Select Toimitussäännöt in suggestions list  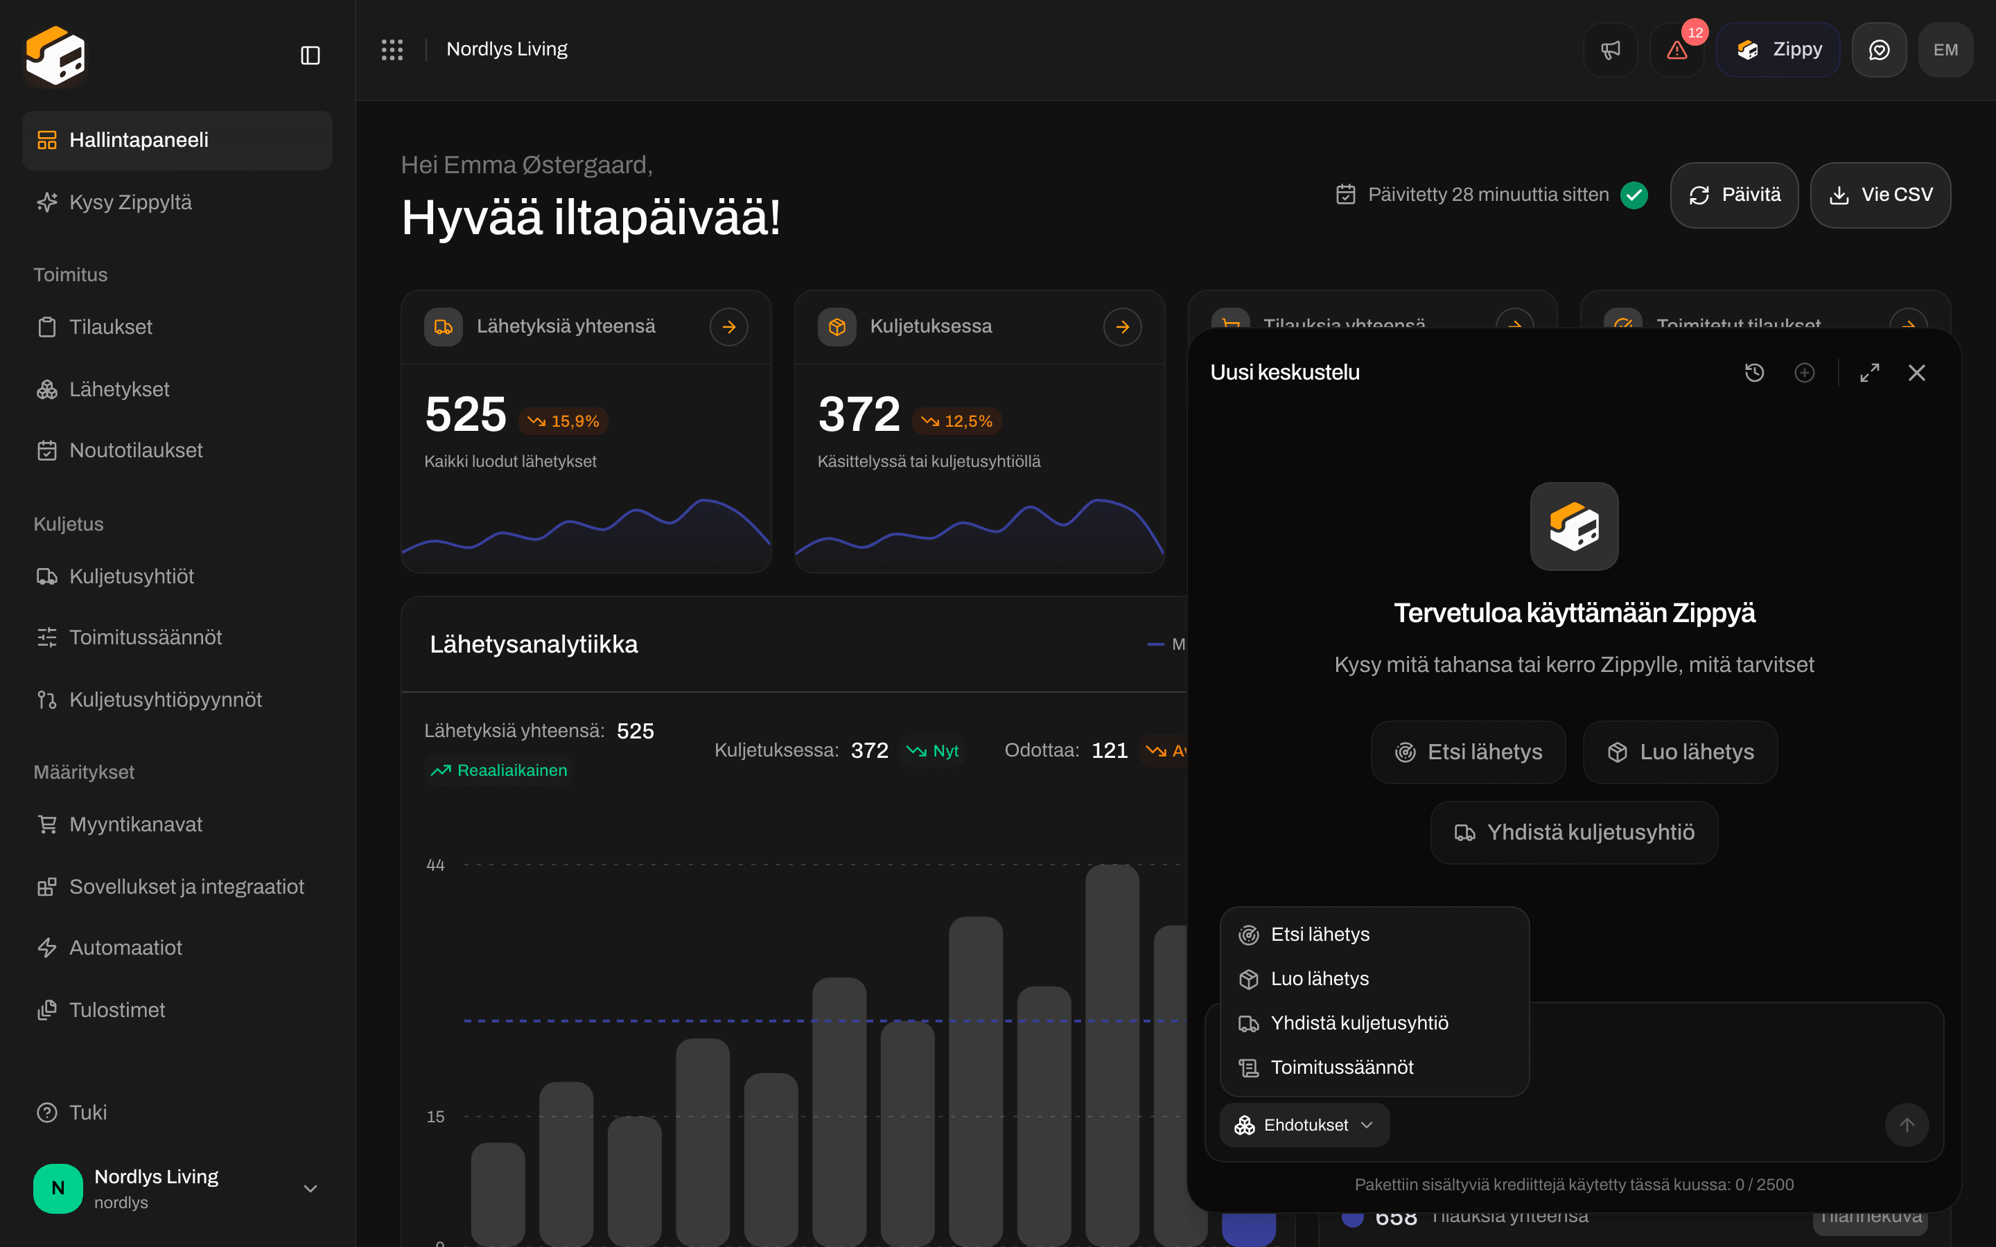1374,1068
